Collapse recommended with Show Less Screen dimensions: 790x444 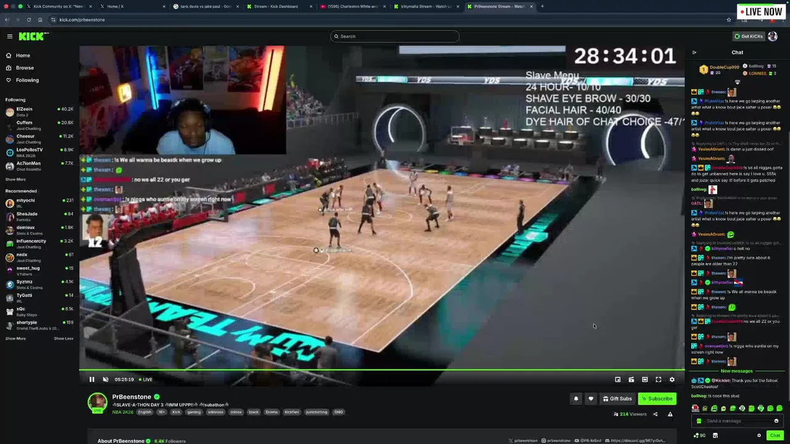click(64, 339)
